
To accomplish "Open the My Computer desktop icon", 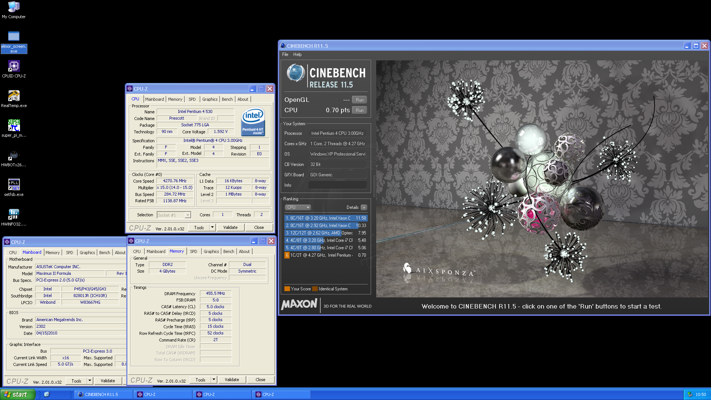I will (x=14, y=10).
